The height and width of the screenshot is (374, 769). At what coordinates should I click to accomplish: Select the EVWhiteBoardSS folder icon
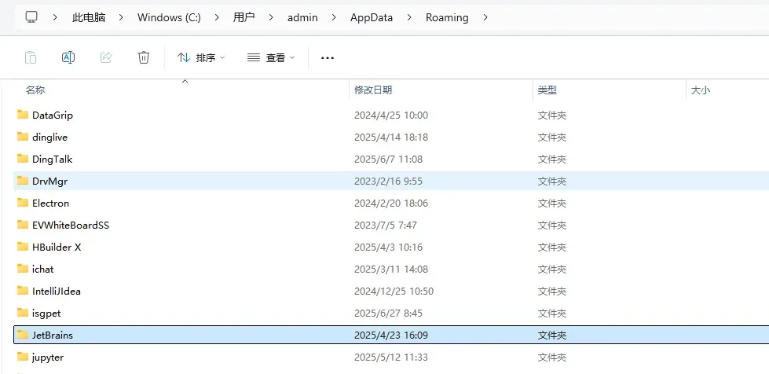pyautogui.click(x=23, y=225)
